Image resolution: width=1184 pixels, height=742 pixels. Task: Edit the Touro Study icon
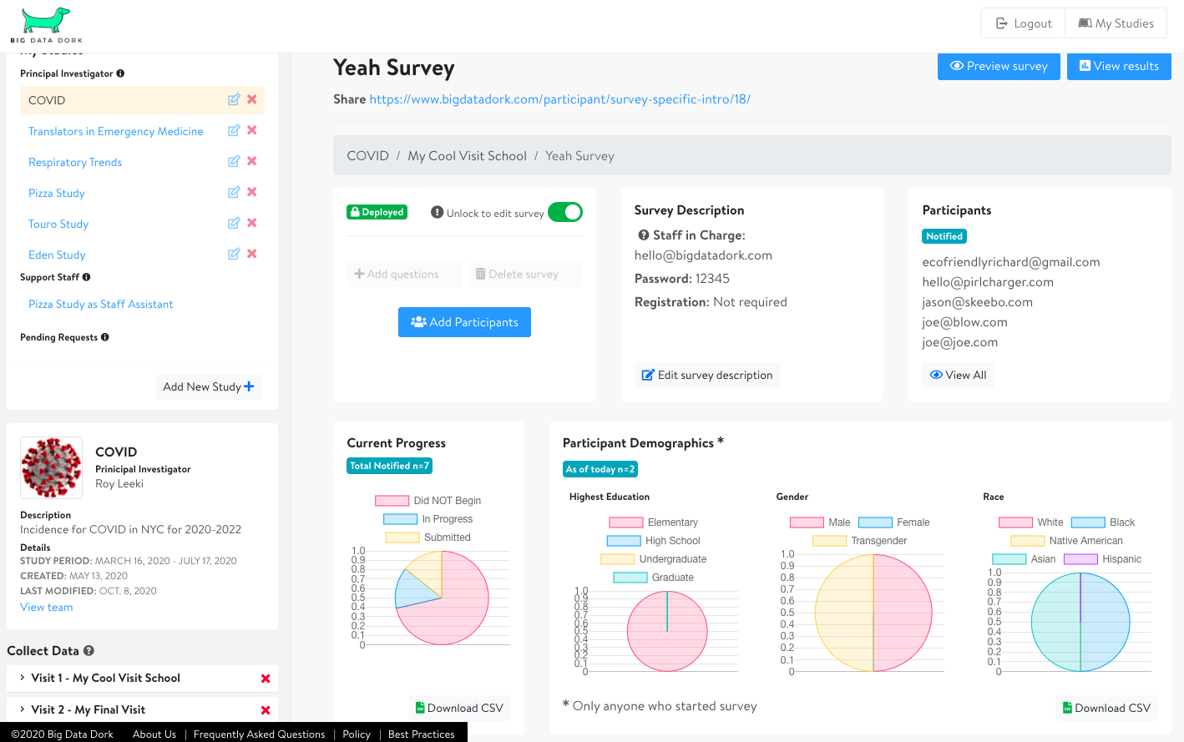point(234,223)
